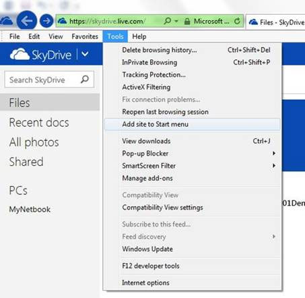This screenshot has height=298, width=305.
Task: Click the browser Back arrow button
Action: [x=27, y=21]
